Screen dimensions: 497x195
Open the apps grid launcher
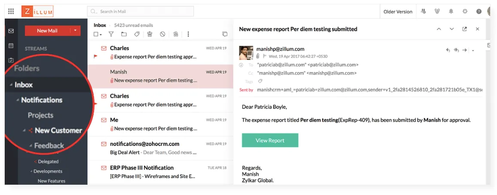click(x=11, y=12)
